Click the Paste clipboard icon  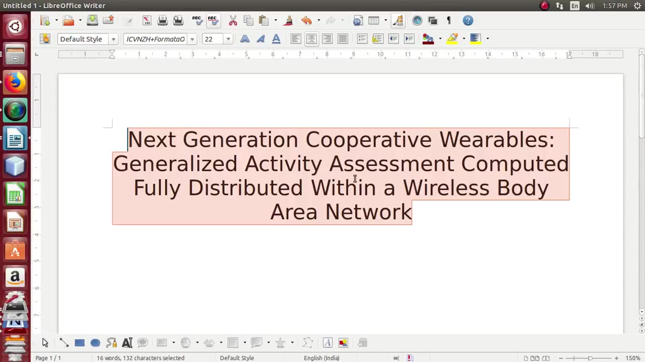[x=264, y=21]
